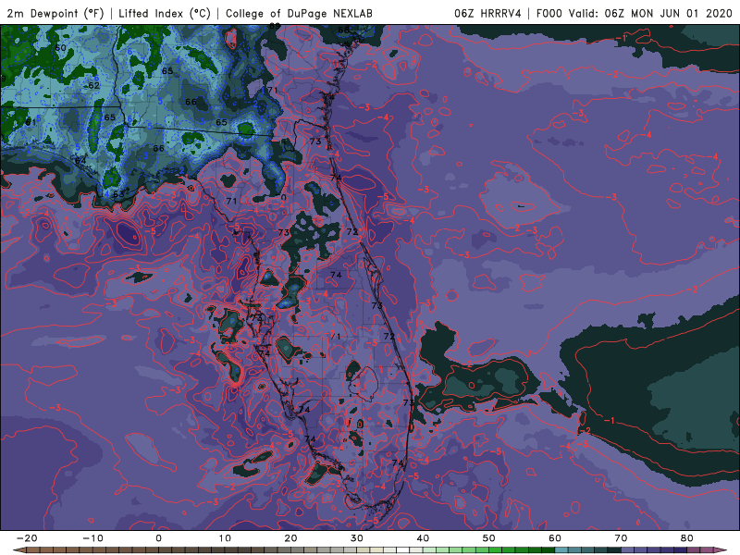Click the '63' dewpoint value near the Gulf coast
Viewport: 740px width, 555px height.
click(x=118, y=194)
